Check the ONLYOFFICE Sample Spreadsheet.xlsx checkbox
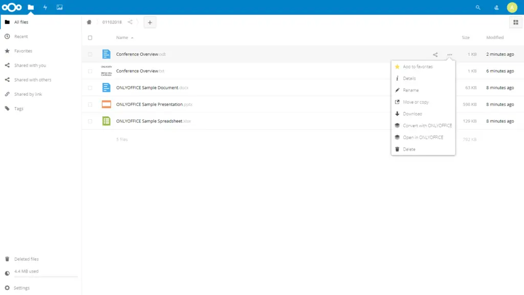 point(90,121)
